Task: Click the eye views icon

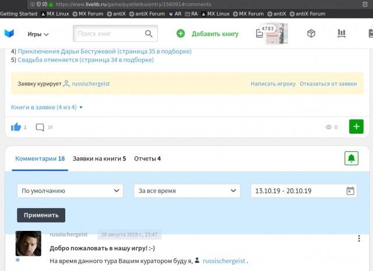Action: (329, 127)
